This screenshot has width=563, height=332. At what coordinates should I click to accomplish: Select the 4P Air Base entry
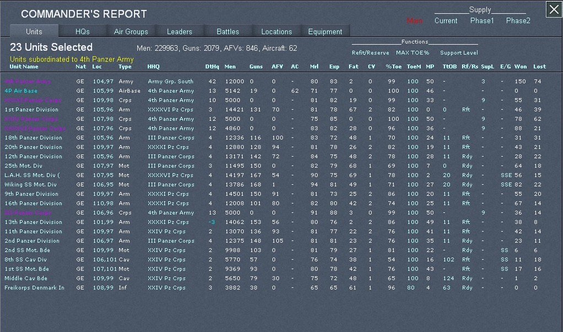tap(21, 91)
